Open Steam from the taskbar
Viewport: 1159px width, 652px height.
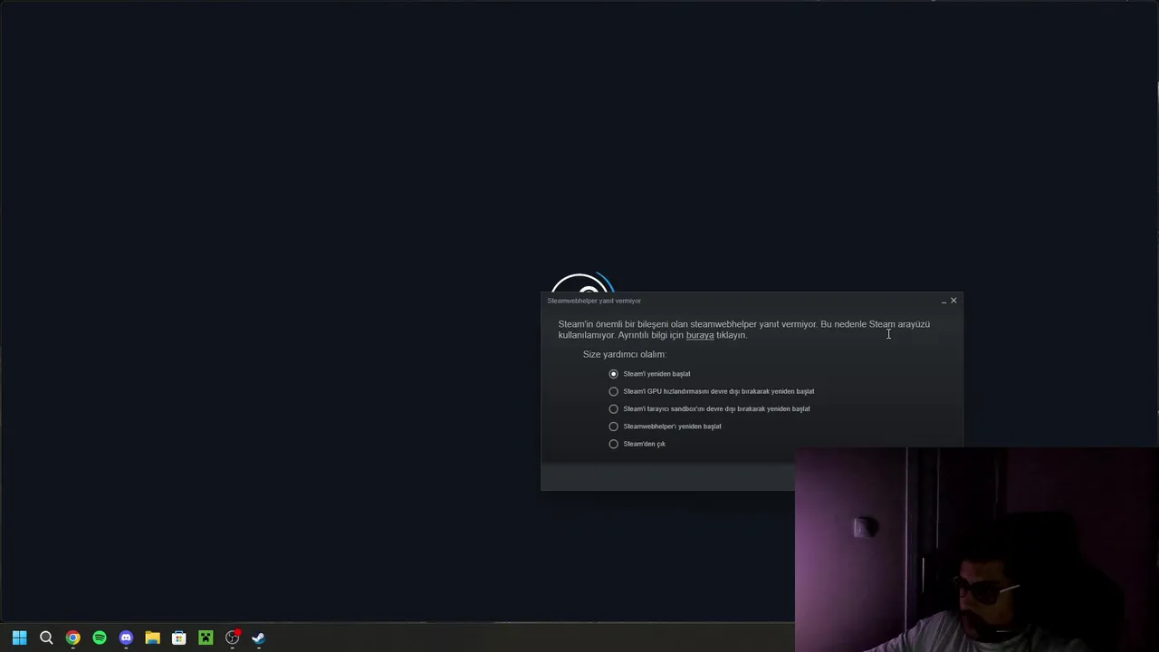click(x=259, y=638)
